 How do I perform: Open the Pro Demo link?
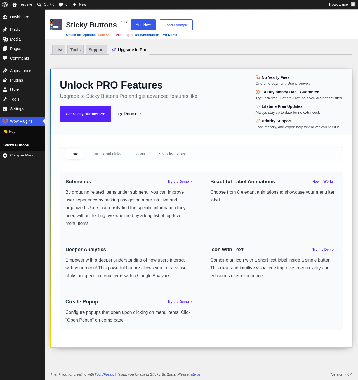(169, 35)
